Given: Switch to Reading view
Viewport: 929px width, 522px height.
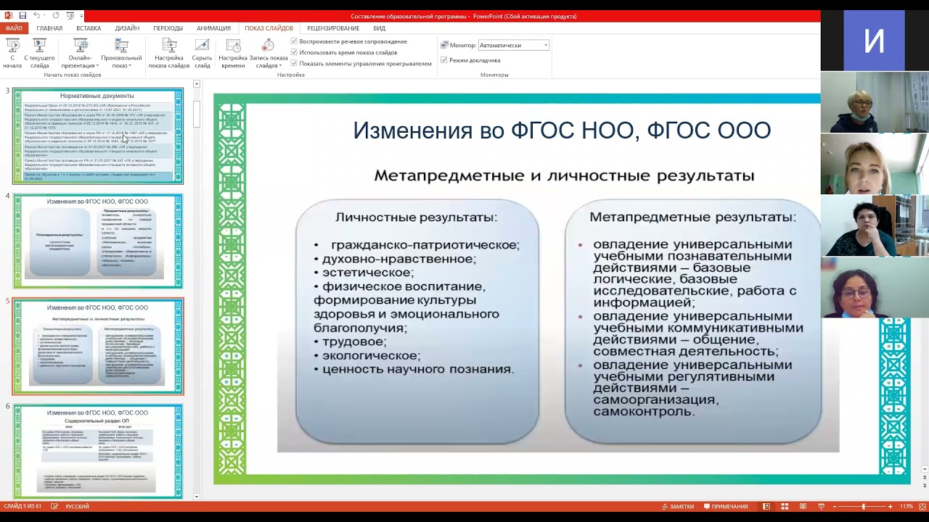Looking at the screenshot, I should [x=803, y=506].
